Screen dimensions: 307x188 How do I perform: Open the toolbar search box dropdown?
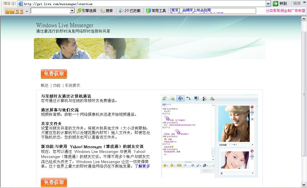click(x=72, y=11)
